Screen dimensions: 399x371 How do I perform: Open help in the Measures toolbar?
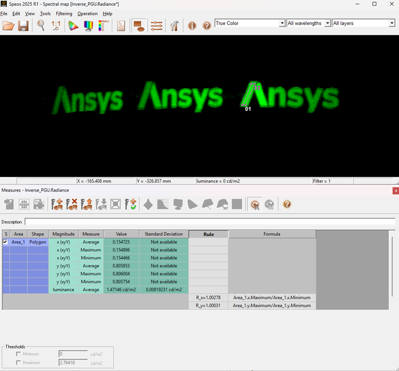(x=287, y=204)
